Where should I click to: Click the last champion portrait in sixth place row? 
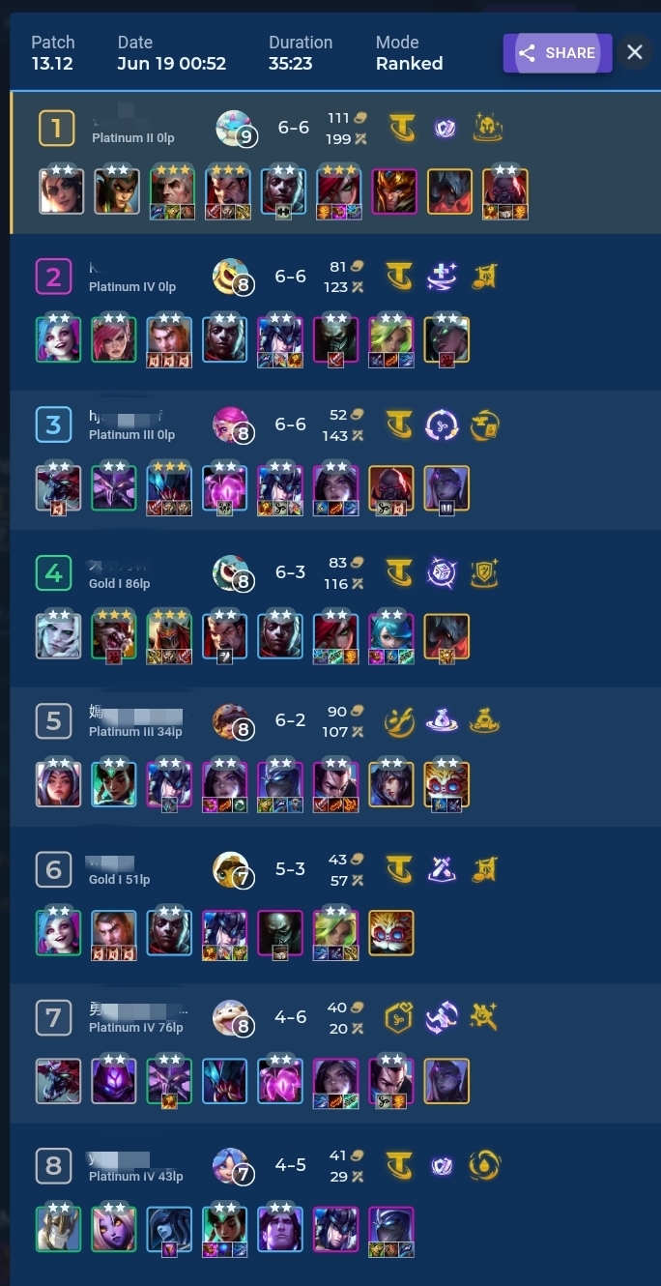(391, 932)
